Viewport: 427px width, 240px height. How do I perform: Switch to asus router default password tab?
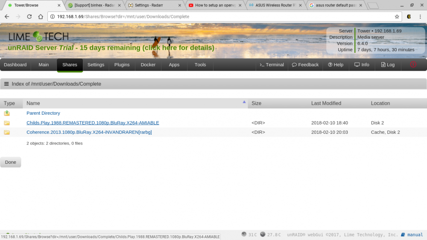[336, 5]
